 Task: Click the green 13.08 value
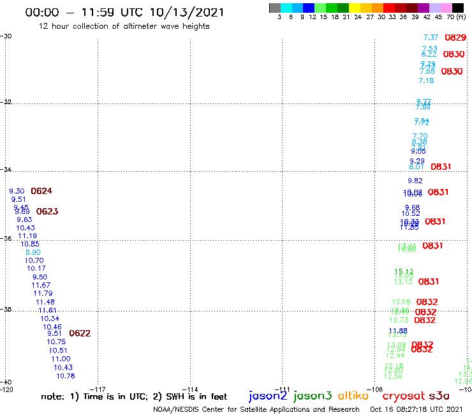pos(401,302)
